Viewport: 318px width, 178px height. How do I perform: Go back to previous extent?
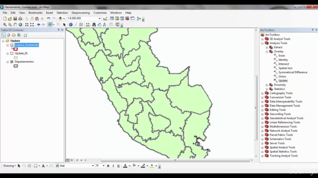coord(39,25)
